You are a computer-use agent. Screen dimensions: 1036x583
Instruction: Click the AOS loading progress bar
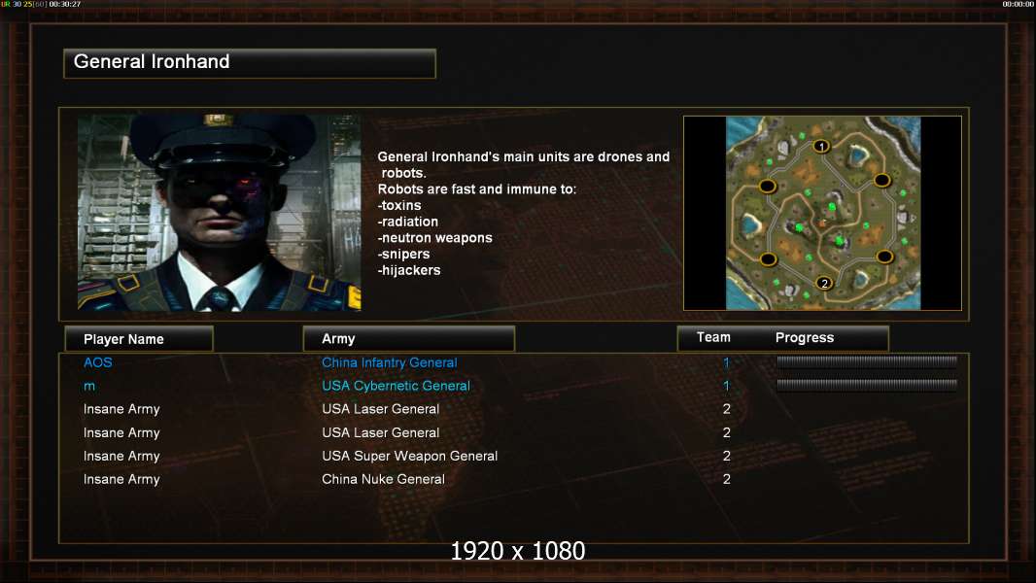click(867, 361)
